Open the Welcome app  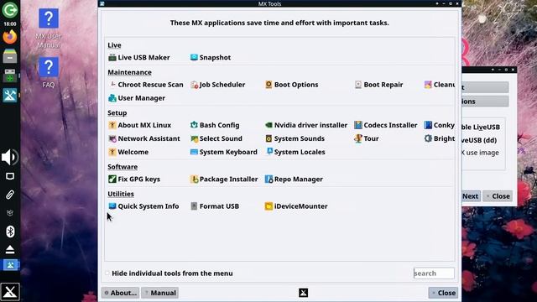[128, 152]
